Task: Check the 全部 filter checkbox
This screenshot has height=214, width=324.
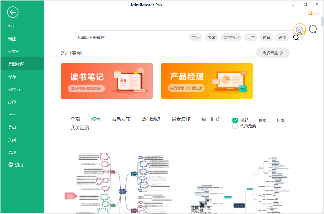Action: (x=235, y=120)
